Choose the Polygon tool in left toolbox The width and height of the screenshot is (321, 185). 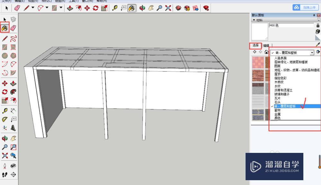(13, 56)
